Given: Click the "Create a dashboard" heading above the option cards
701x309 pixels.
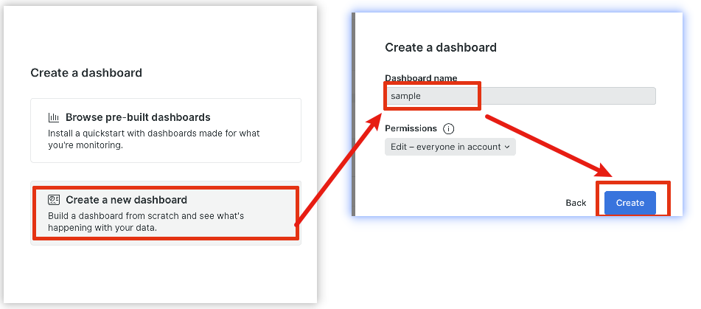Looking at the screenshot, I should coord(86,73).
